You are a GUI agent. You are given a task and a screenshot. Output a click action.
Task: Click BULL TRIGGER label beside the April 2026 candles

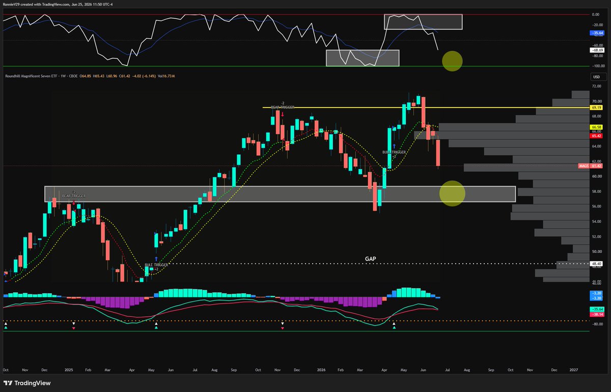tap(394, 152)
